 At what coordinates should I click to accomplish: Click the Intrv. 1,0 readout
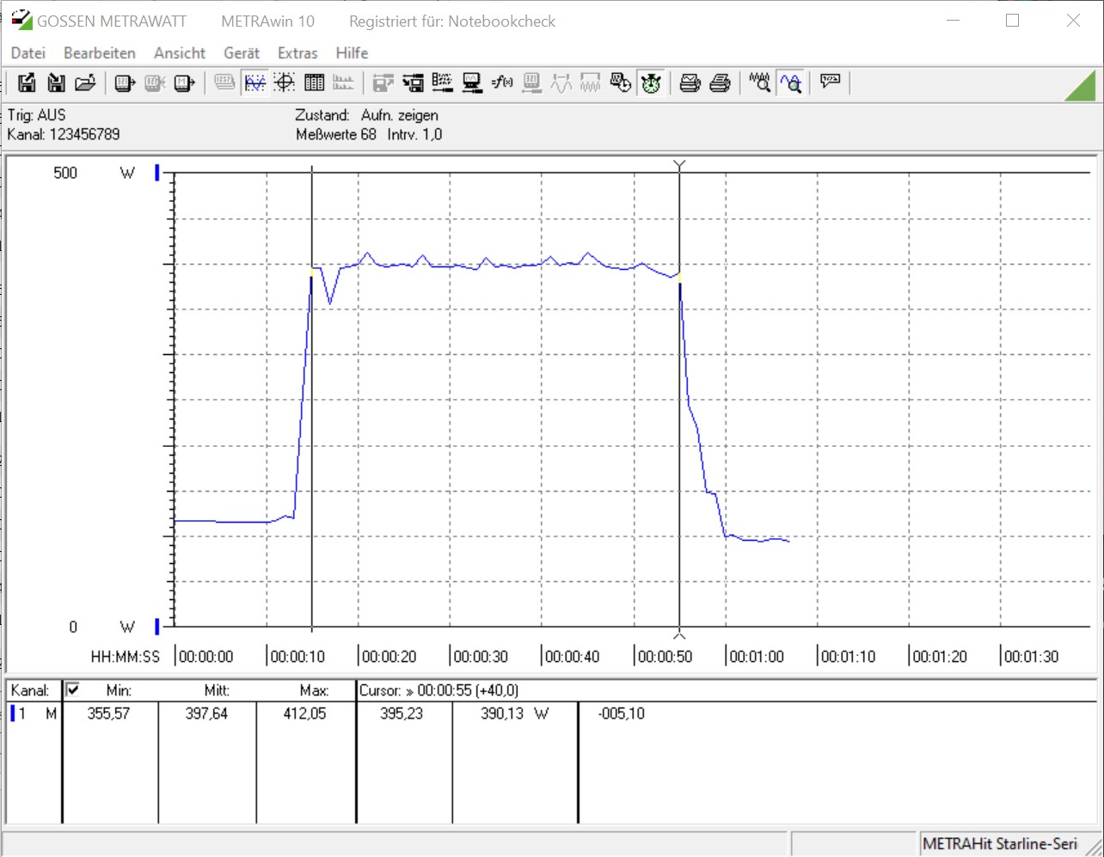point(414,134)
